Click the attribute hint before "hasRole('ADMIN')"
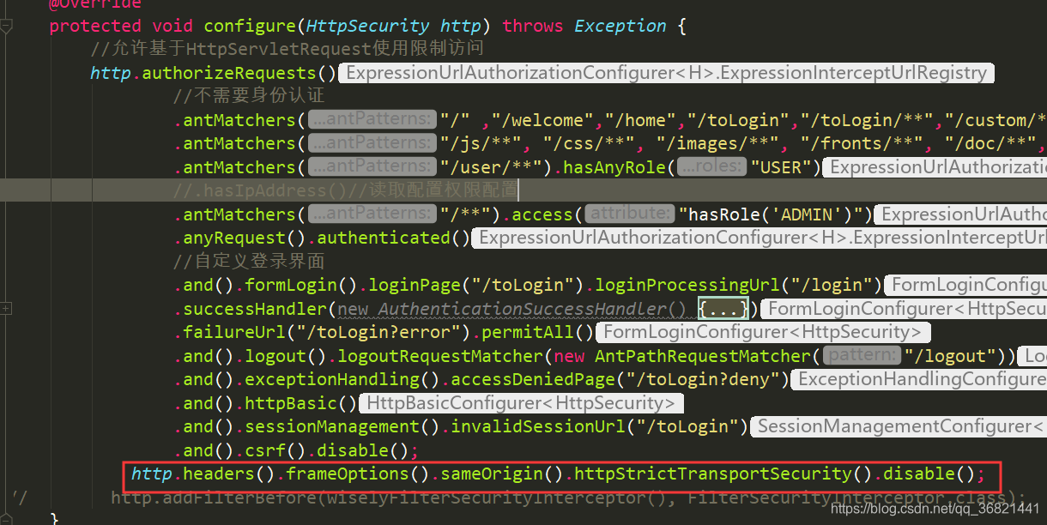This screenshot has width=1047, height=525. pos(629,214)
